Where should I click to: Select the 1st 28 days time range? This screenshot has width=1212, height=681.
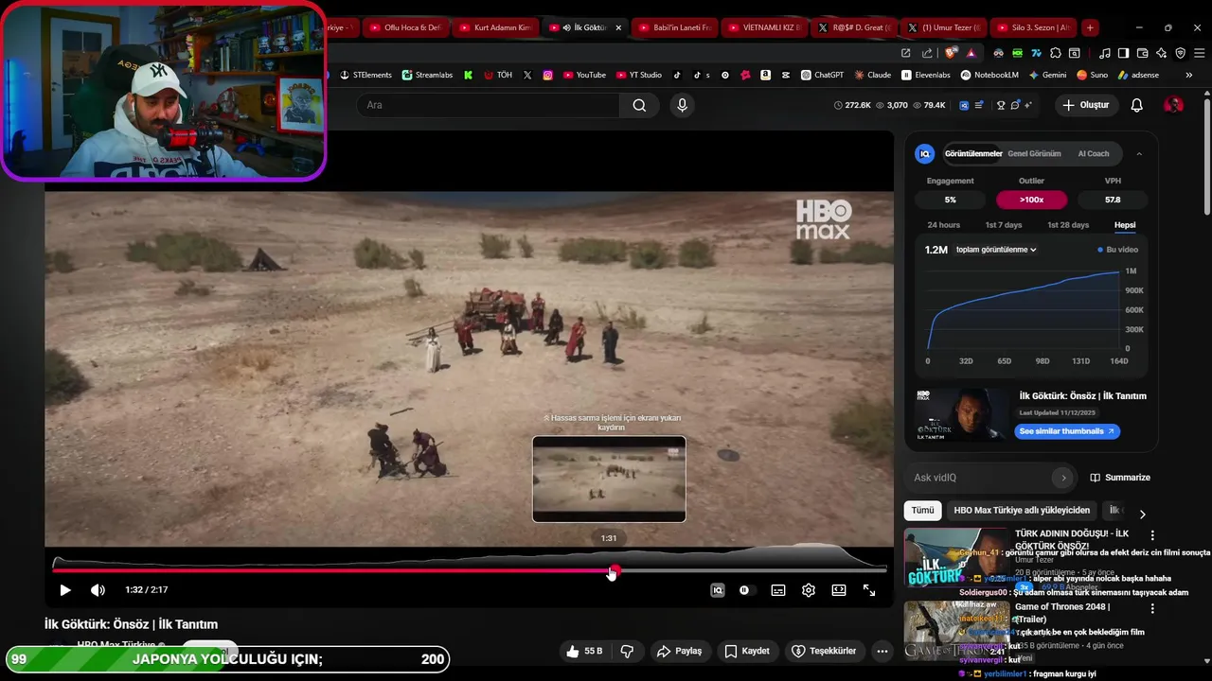(x=1068, y=225)
